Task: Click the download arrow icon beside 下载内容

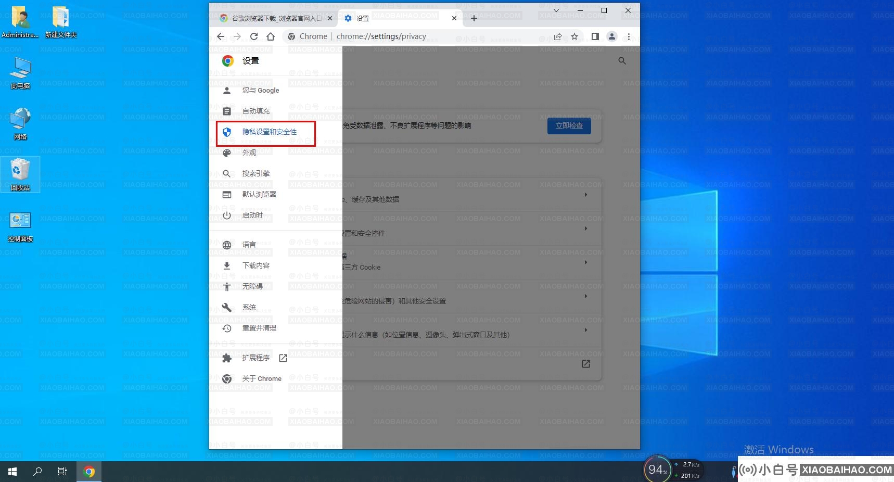Action: 227,265
